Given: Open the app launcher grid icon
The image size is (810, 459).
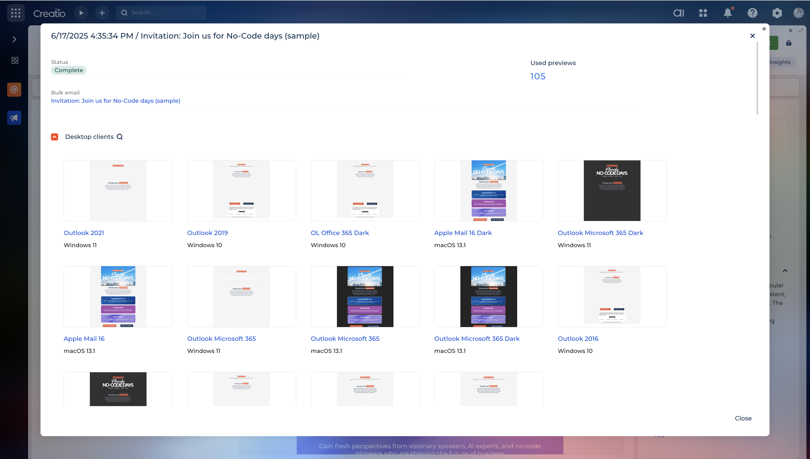Looking at the screenshot, I should point(16,13).
